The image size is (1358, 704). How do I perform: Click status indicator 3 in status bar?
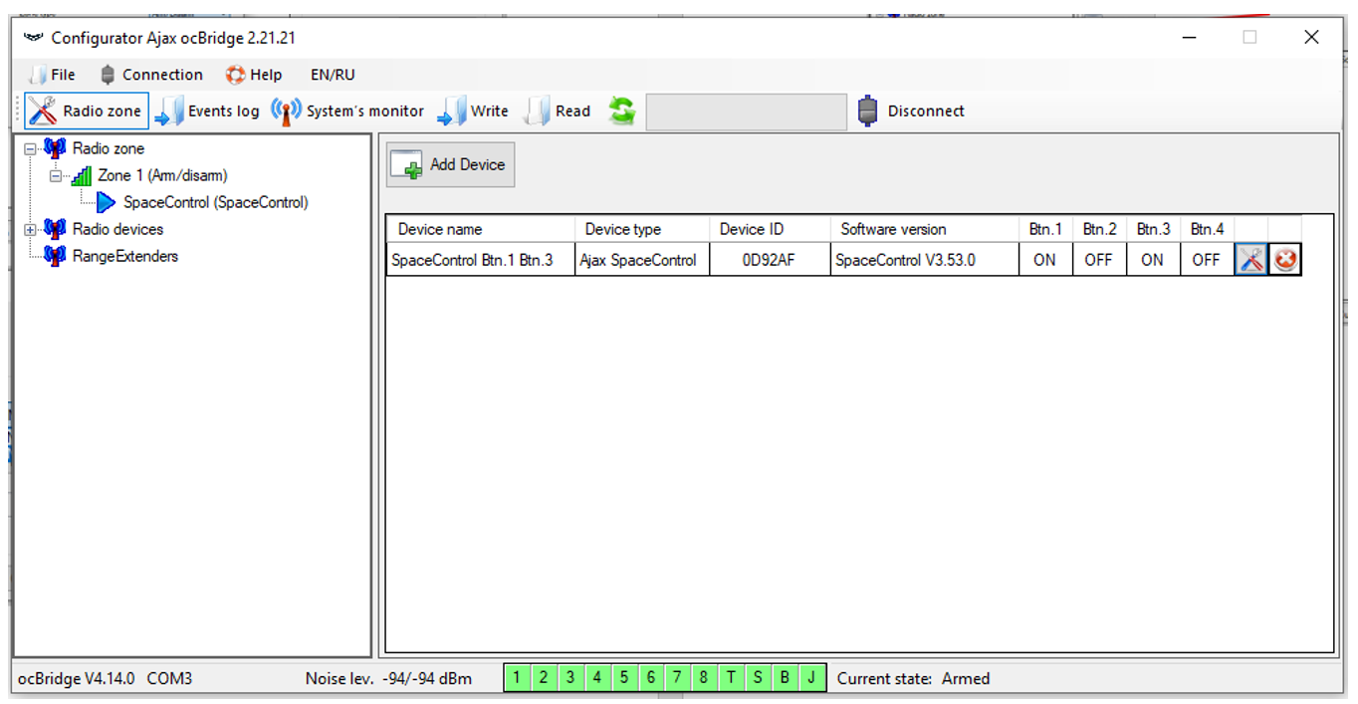coord(570,678)
